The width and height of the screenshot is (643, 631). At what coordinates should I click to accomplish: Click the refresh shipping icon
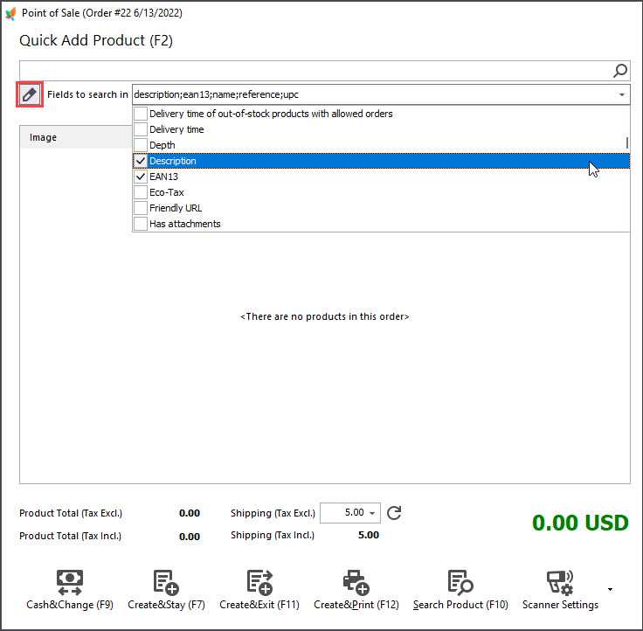pyautogui.click(x=394, y=513)
